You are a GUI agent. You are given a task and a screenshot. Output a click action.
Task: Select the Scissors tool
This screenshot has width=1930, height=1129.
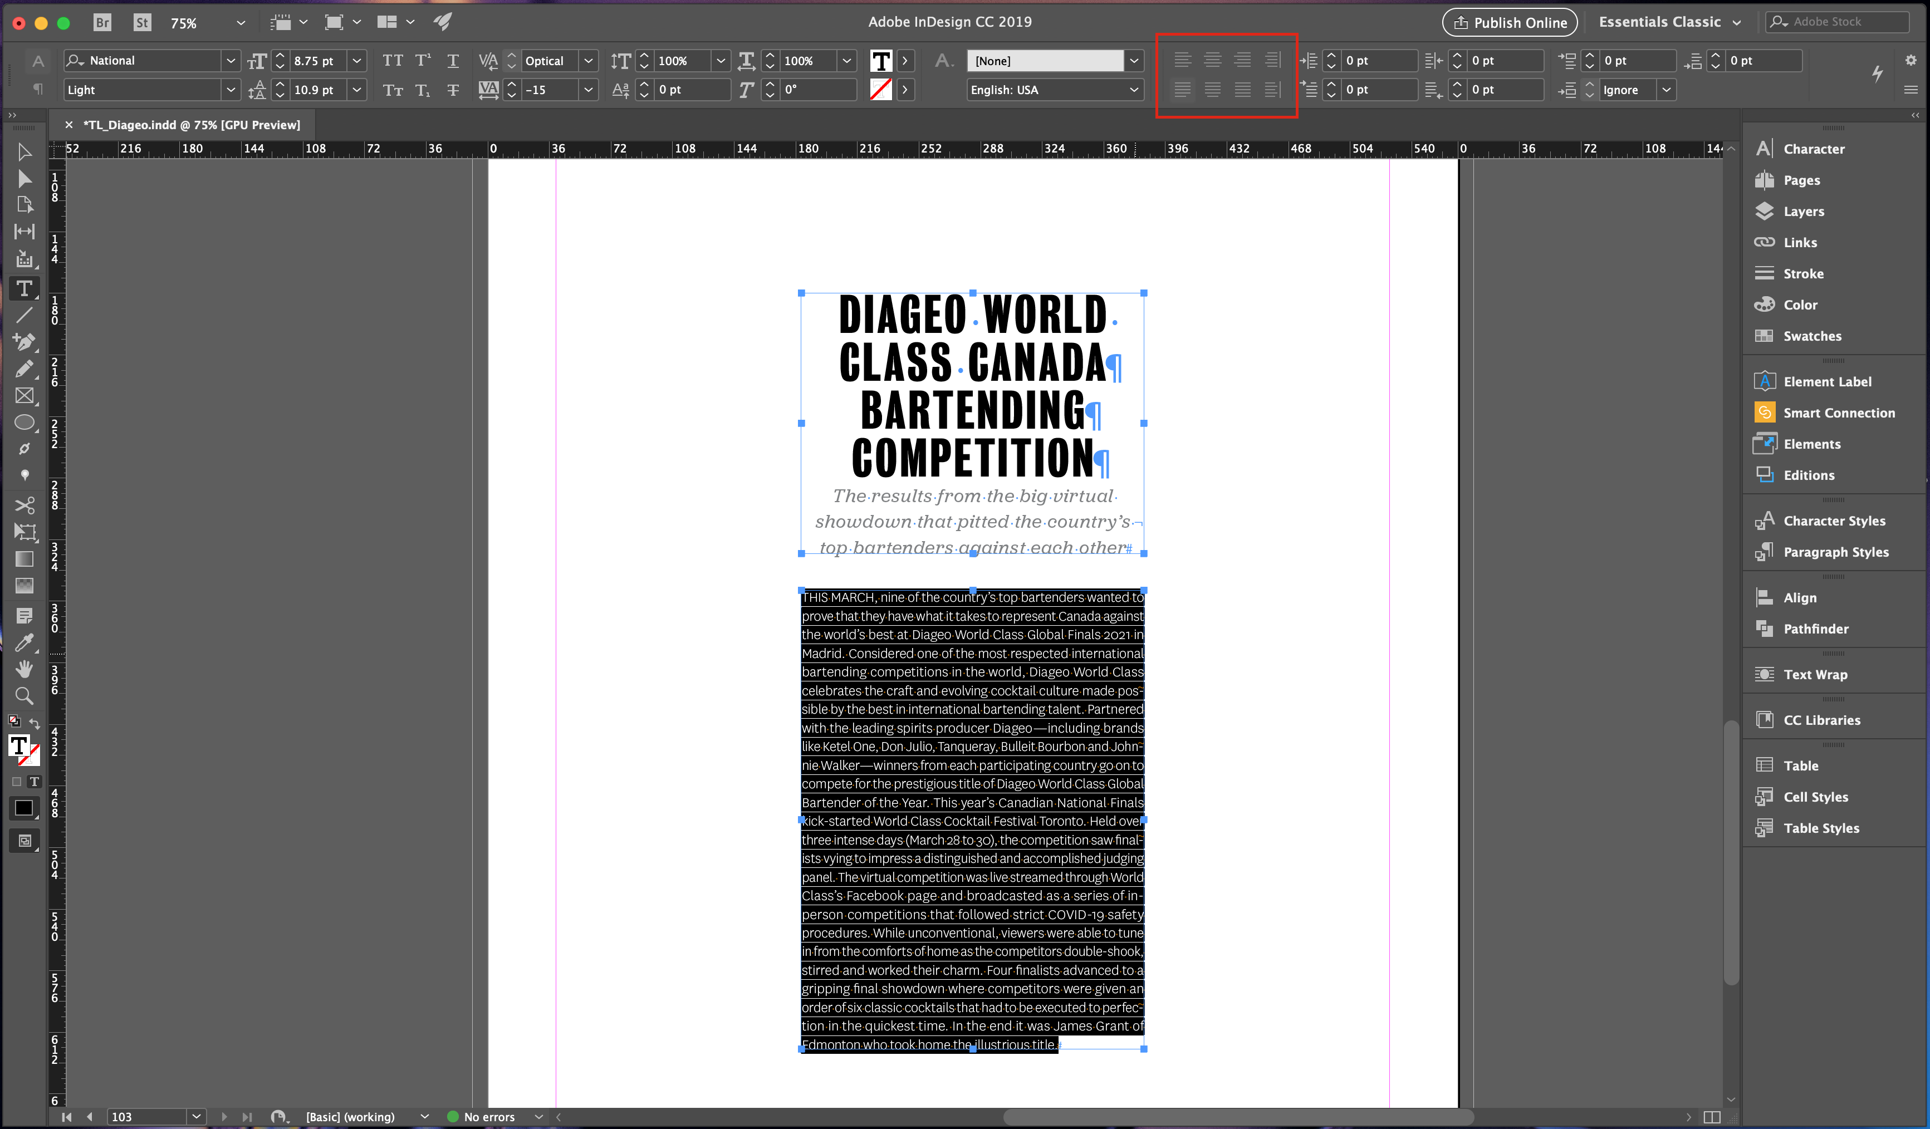[x=24, y=505]
